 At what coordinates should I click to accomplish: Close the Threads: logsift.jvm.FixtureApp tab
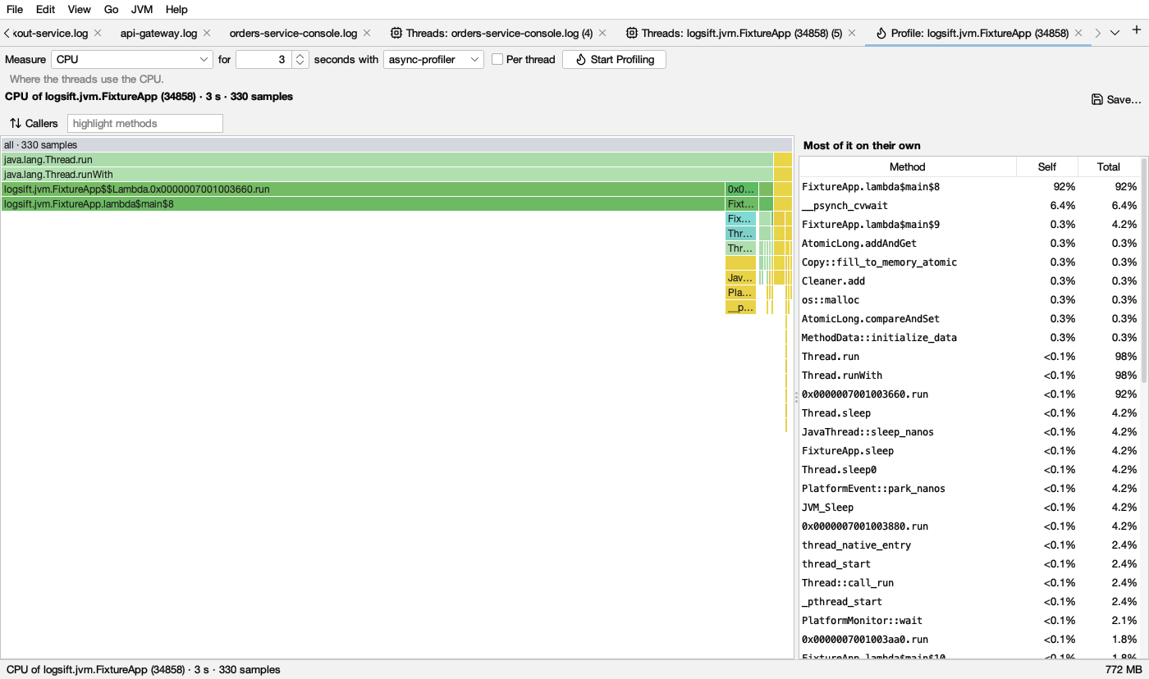click(852, 33)
